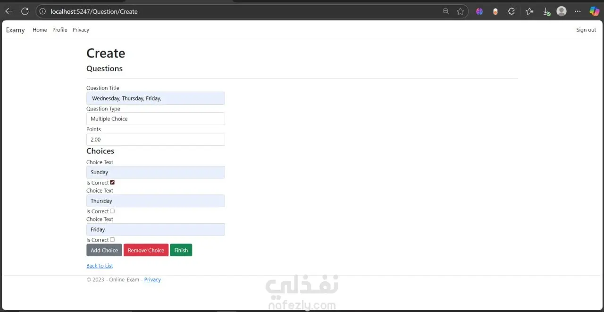
Task: Open browser settings and more menu
Action: click(578, 11)
